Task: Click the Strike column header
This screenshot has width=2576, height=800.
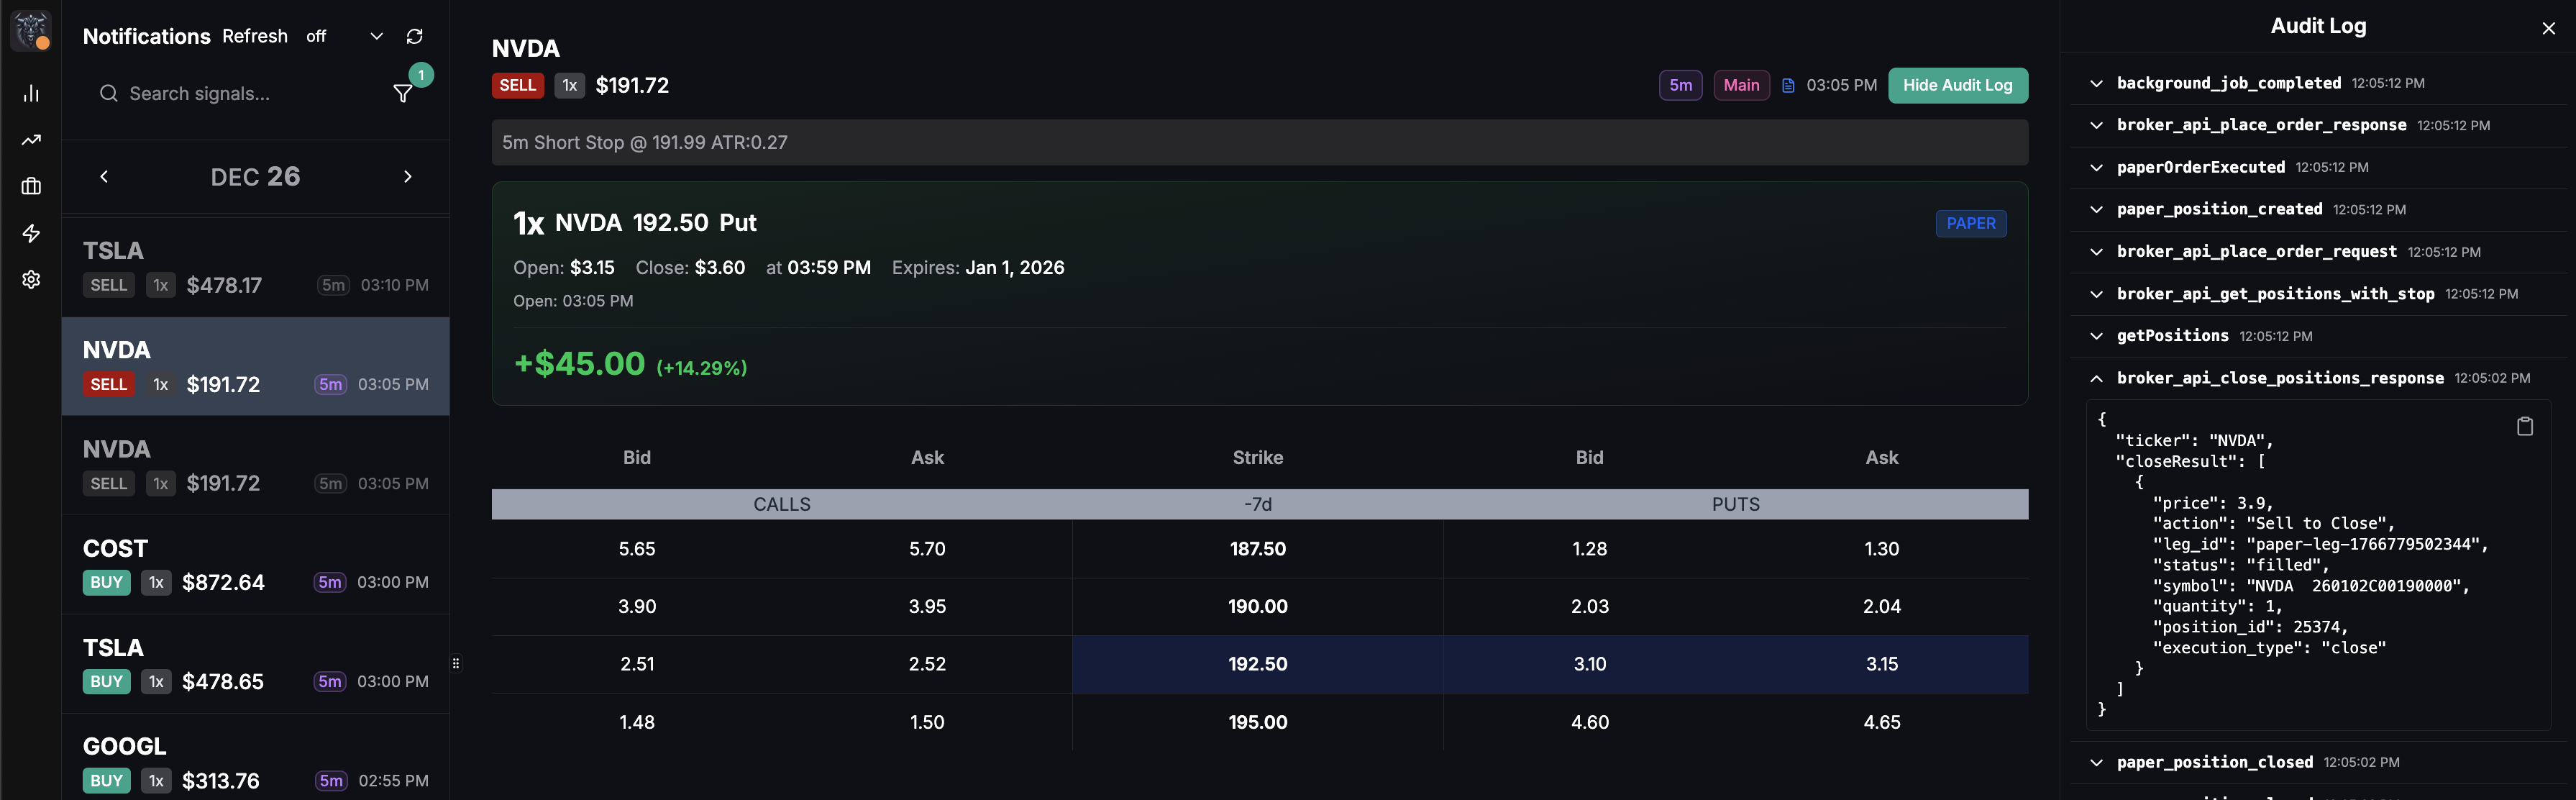Action: coord(1258,457)
